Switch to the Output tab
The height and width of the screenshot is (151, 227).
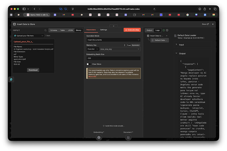click(x=149, y=30)
